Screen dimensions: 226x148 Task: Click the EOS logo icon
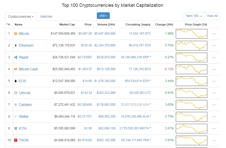pos(16,81)
